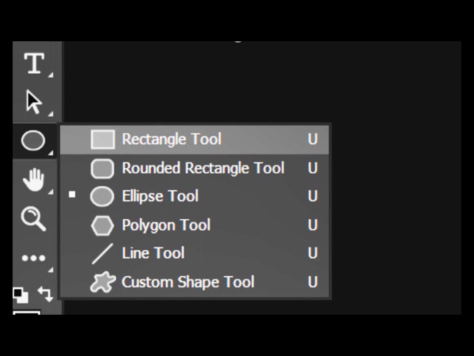
Task: Select the Zoom magnifier tool
Action: pos(33,218)
